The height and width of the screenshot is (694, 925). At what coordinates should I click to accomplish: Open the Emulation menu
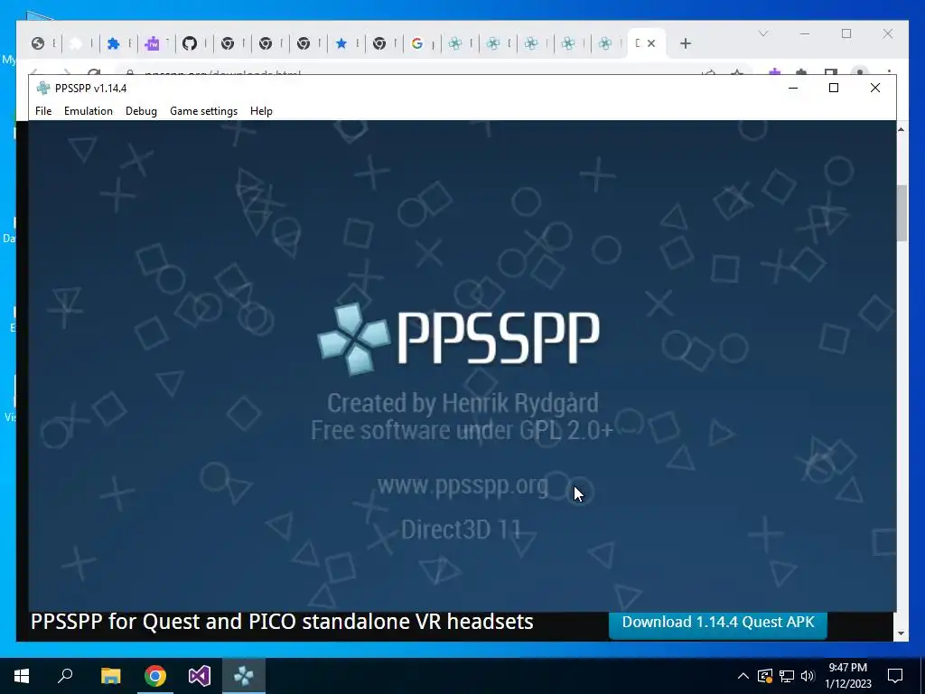[88, 111]
